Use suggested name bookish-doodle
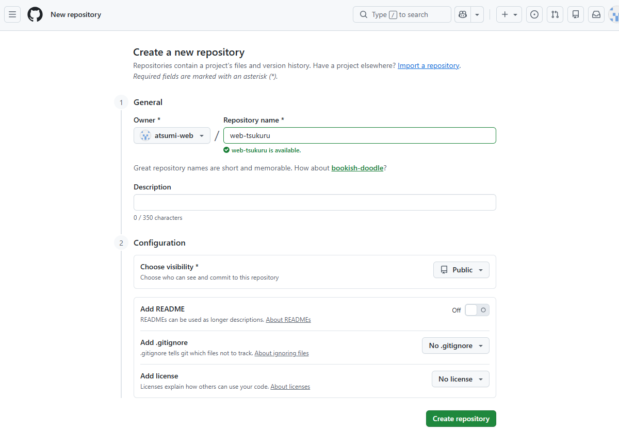The height and width of the screenshot is (433, 619). point(357,168)
